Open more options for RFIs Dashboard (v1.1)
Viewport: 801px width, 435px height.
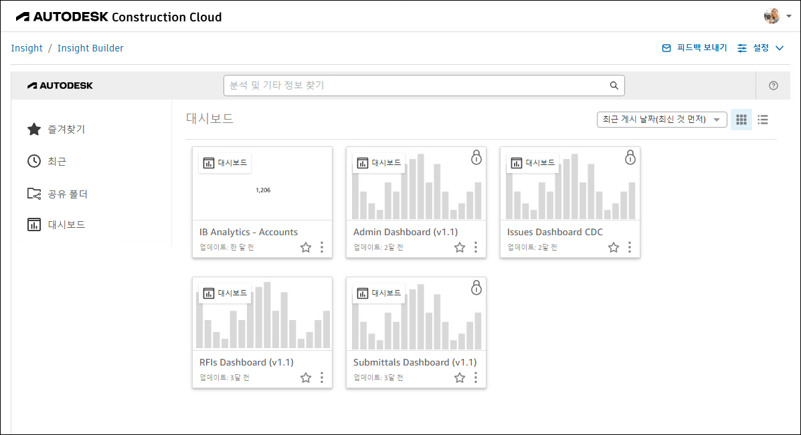point(322,378)
